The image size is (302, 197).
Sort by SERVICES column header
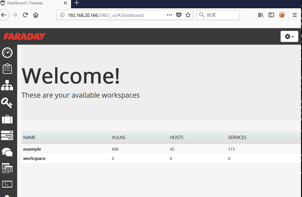tap(237, 137)
